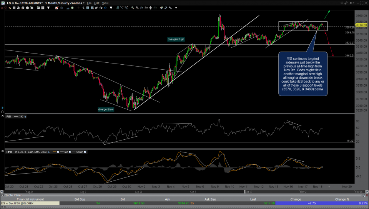This screenshot has height=209, width=369.
Task: Collapse the Quote Panel expander arrow
Action: pyautogui.click(x=3, y=195)
